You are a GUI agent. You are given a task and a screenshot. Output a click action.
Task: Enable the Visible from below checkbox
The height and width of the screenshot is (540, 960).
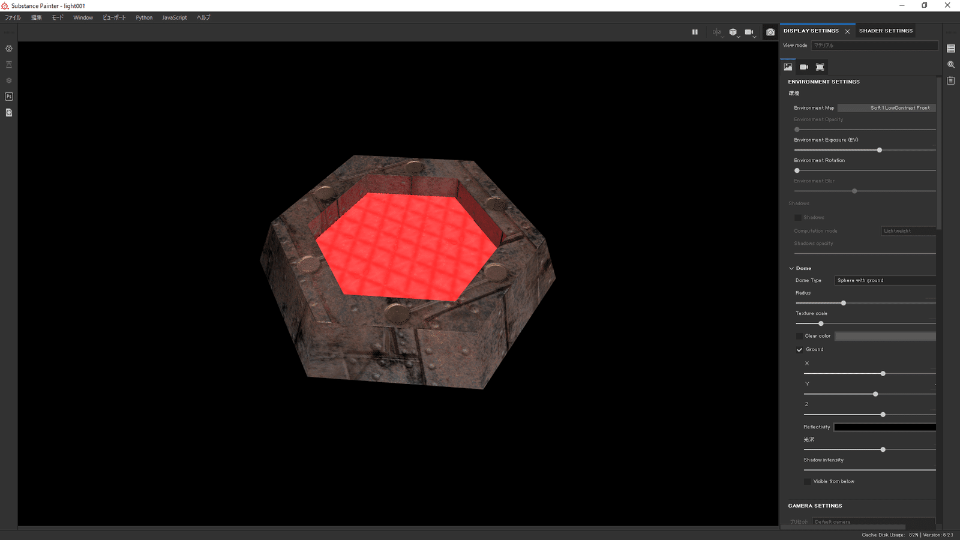pos(808,481)
